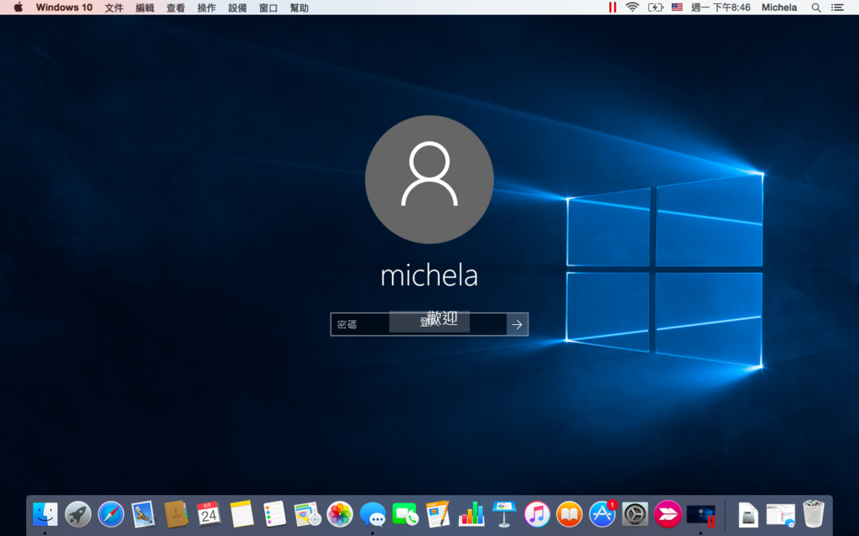Viewport: 859px width, 536px height.
Task: Launch FaceTime from the Dock
Action: point(405,514)
